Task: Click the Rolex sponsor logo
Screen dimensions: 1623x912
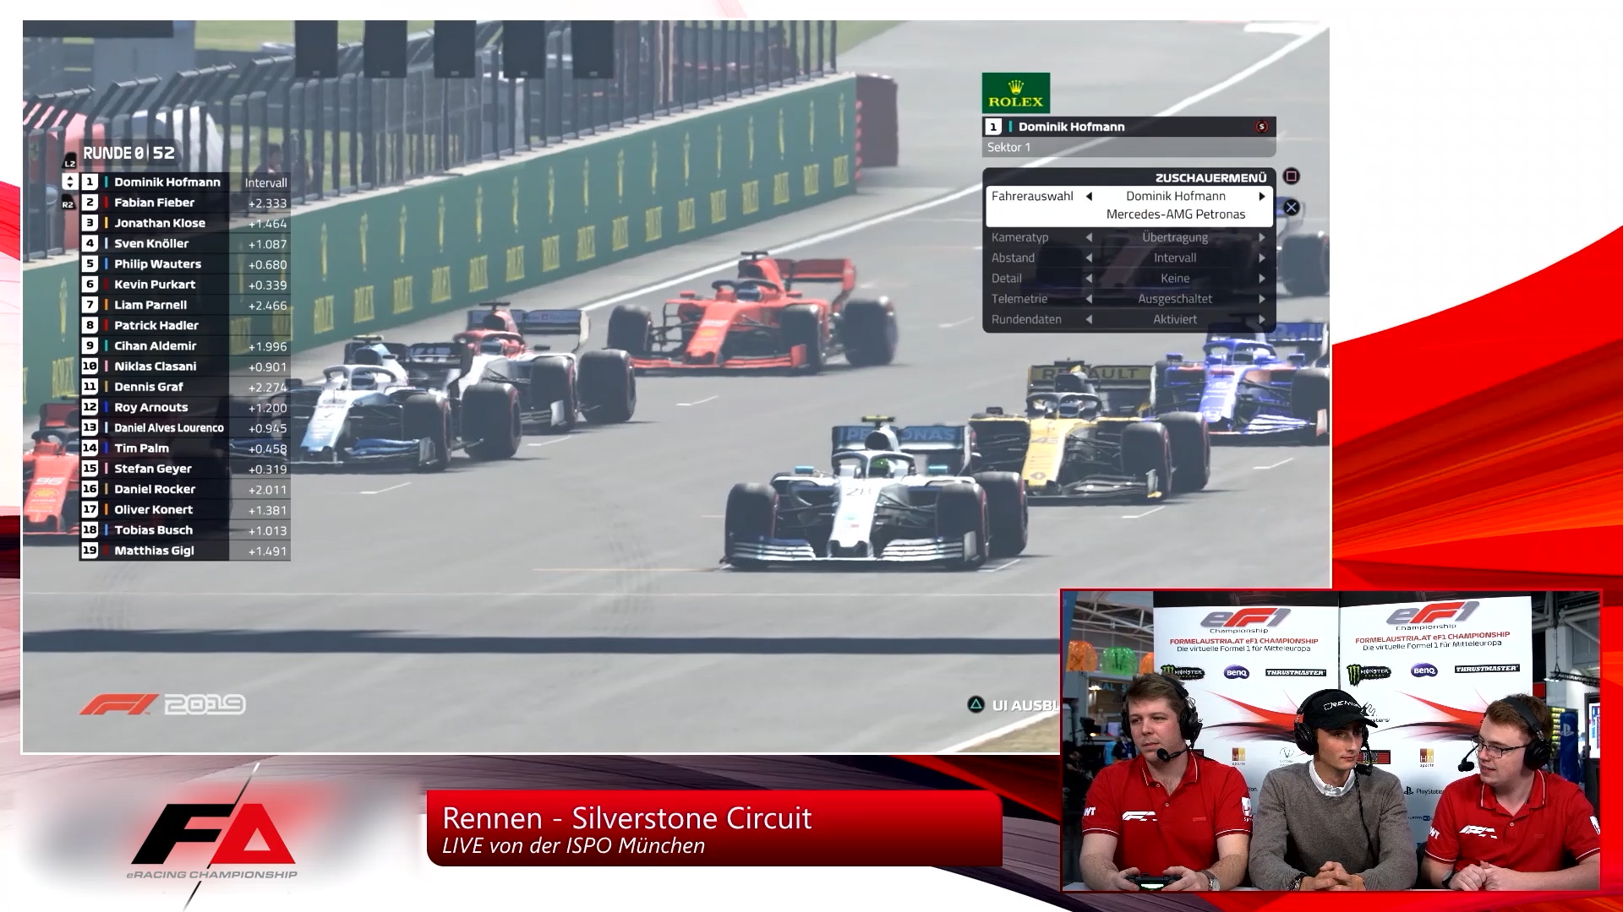Action: click(1015, 93)
